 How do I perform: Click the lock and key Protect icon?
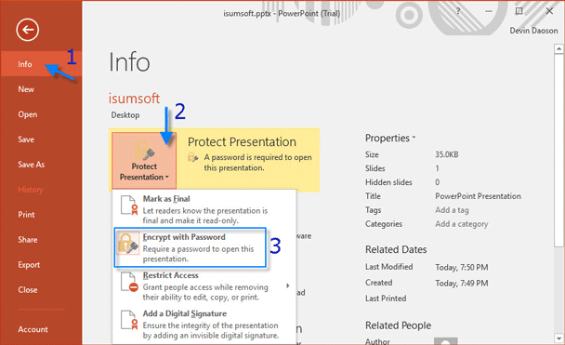point(144,151)
